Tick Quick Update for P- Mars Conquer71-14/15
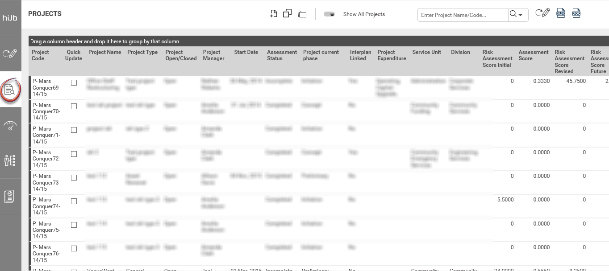 click(74, 130)
